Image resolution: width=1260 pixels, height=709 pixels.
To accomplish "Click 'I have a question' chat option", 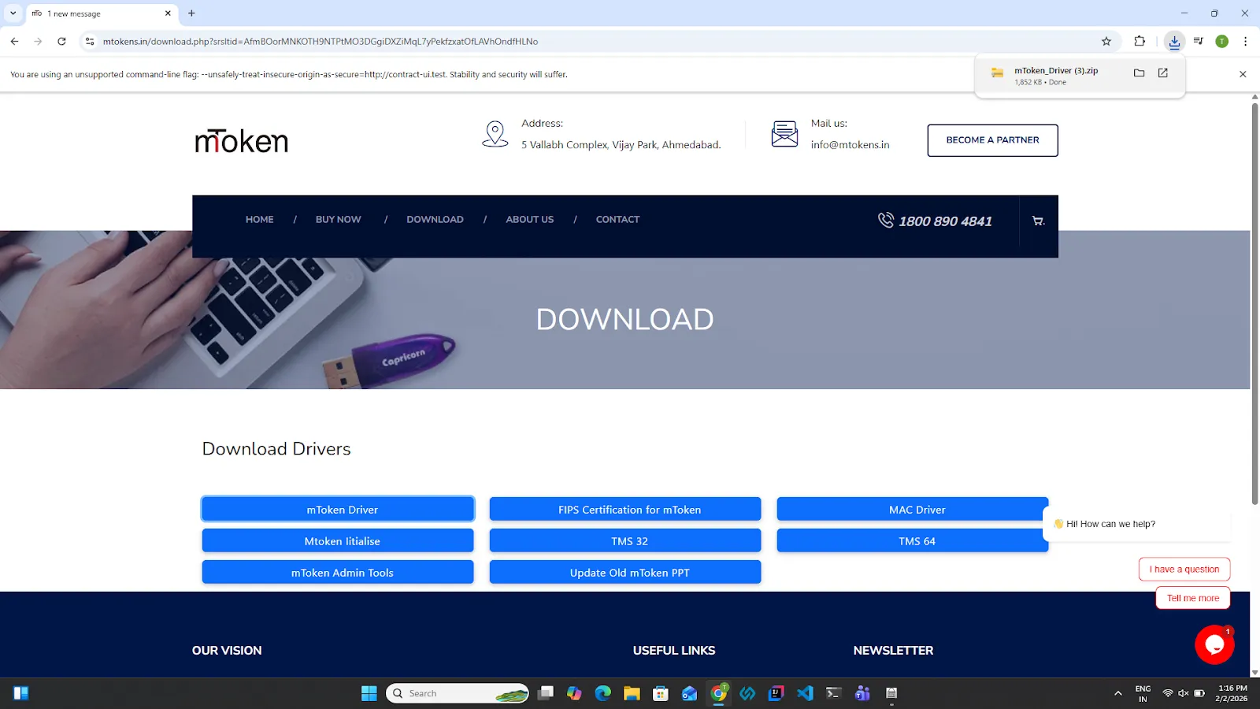I will coord(1184,569).
